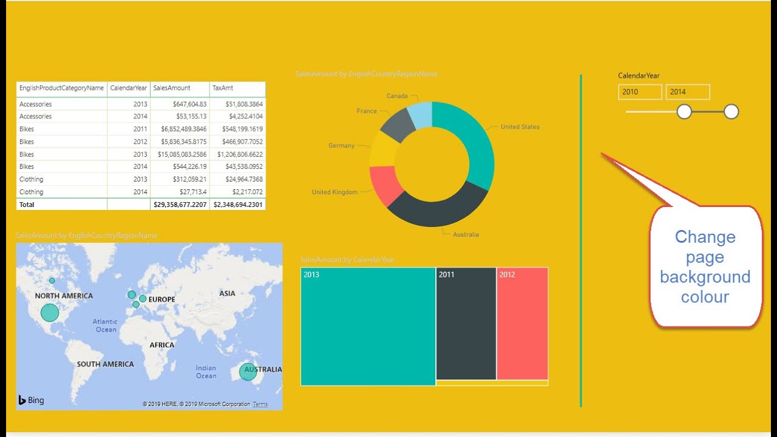Click the start year input showing 2010
Viewport: 777px width, 437px height.
pos(640,92)
